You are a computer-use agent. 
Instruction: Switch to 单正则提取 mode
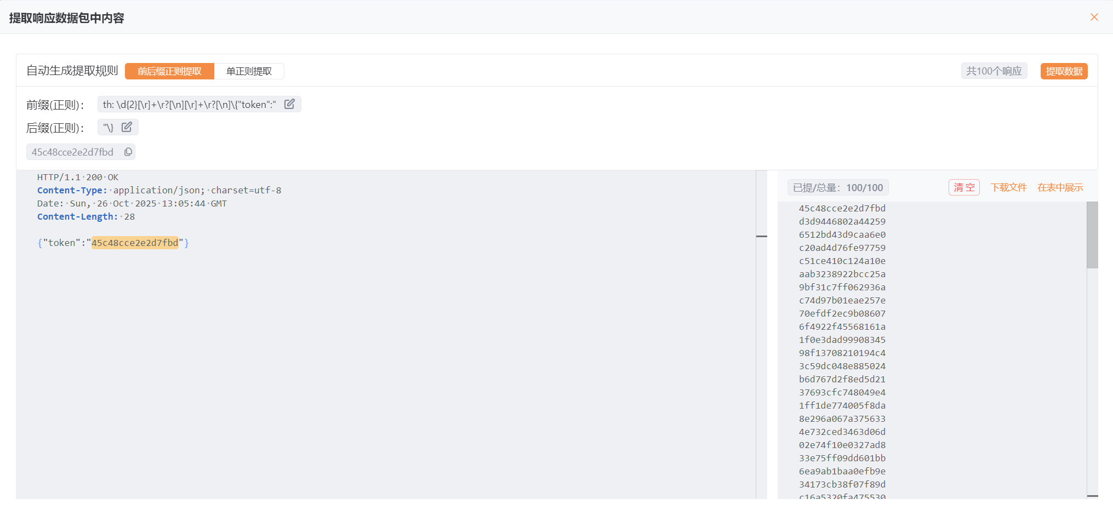249,71
